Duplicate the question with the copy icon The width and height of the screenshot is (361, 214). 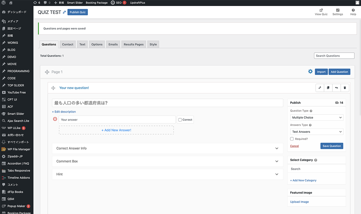tap(328, 88)
